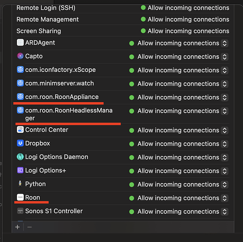Screen dimensions: 243x242
Task: Click the Control Center icon
Action: coord(20,130)
